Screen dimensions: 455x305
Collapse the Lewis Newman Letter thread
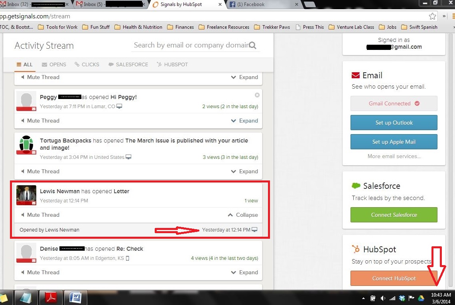tap(243, 215)
